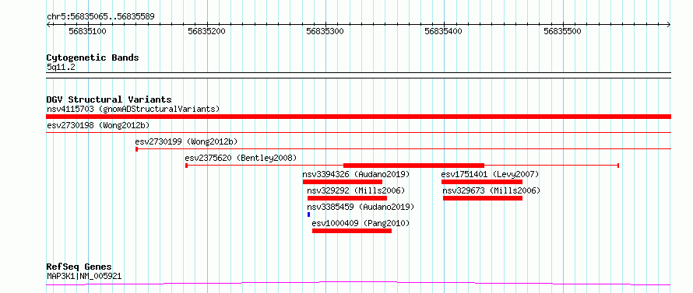Open variant nsv3394326 (Audano2019) label
Image resolution: width=693 pixels, height=293 pixels.
(356, 174)
